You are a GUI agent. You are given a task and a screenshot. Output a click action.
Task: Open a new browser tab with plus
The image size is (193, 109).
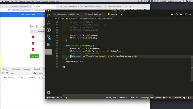(x=131, y=6)
